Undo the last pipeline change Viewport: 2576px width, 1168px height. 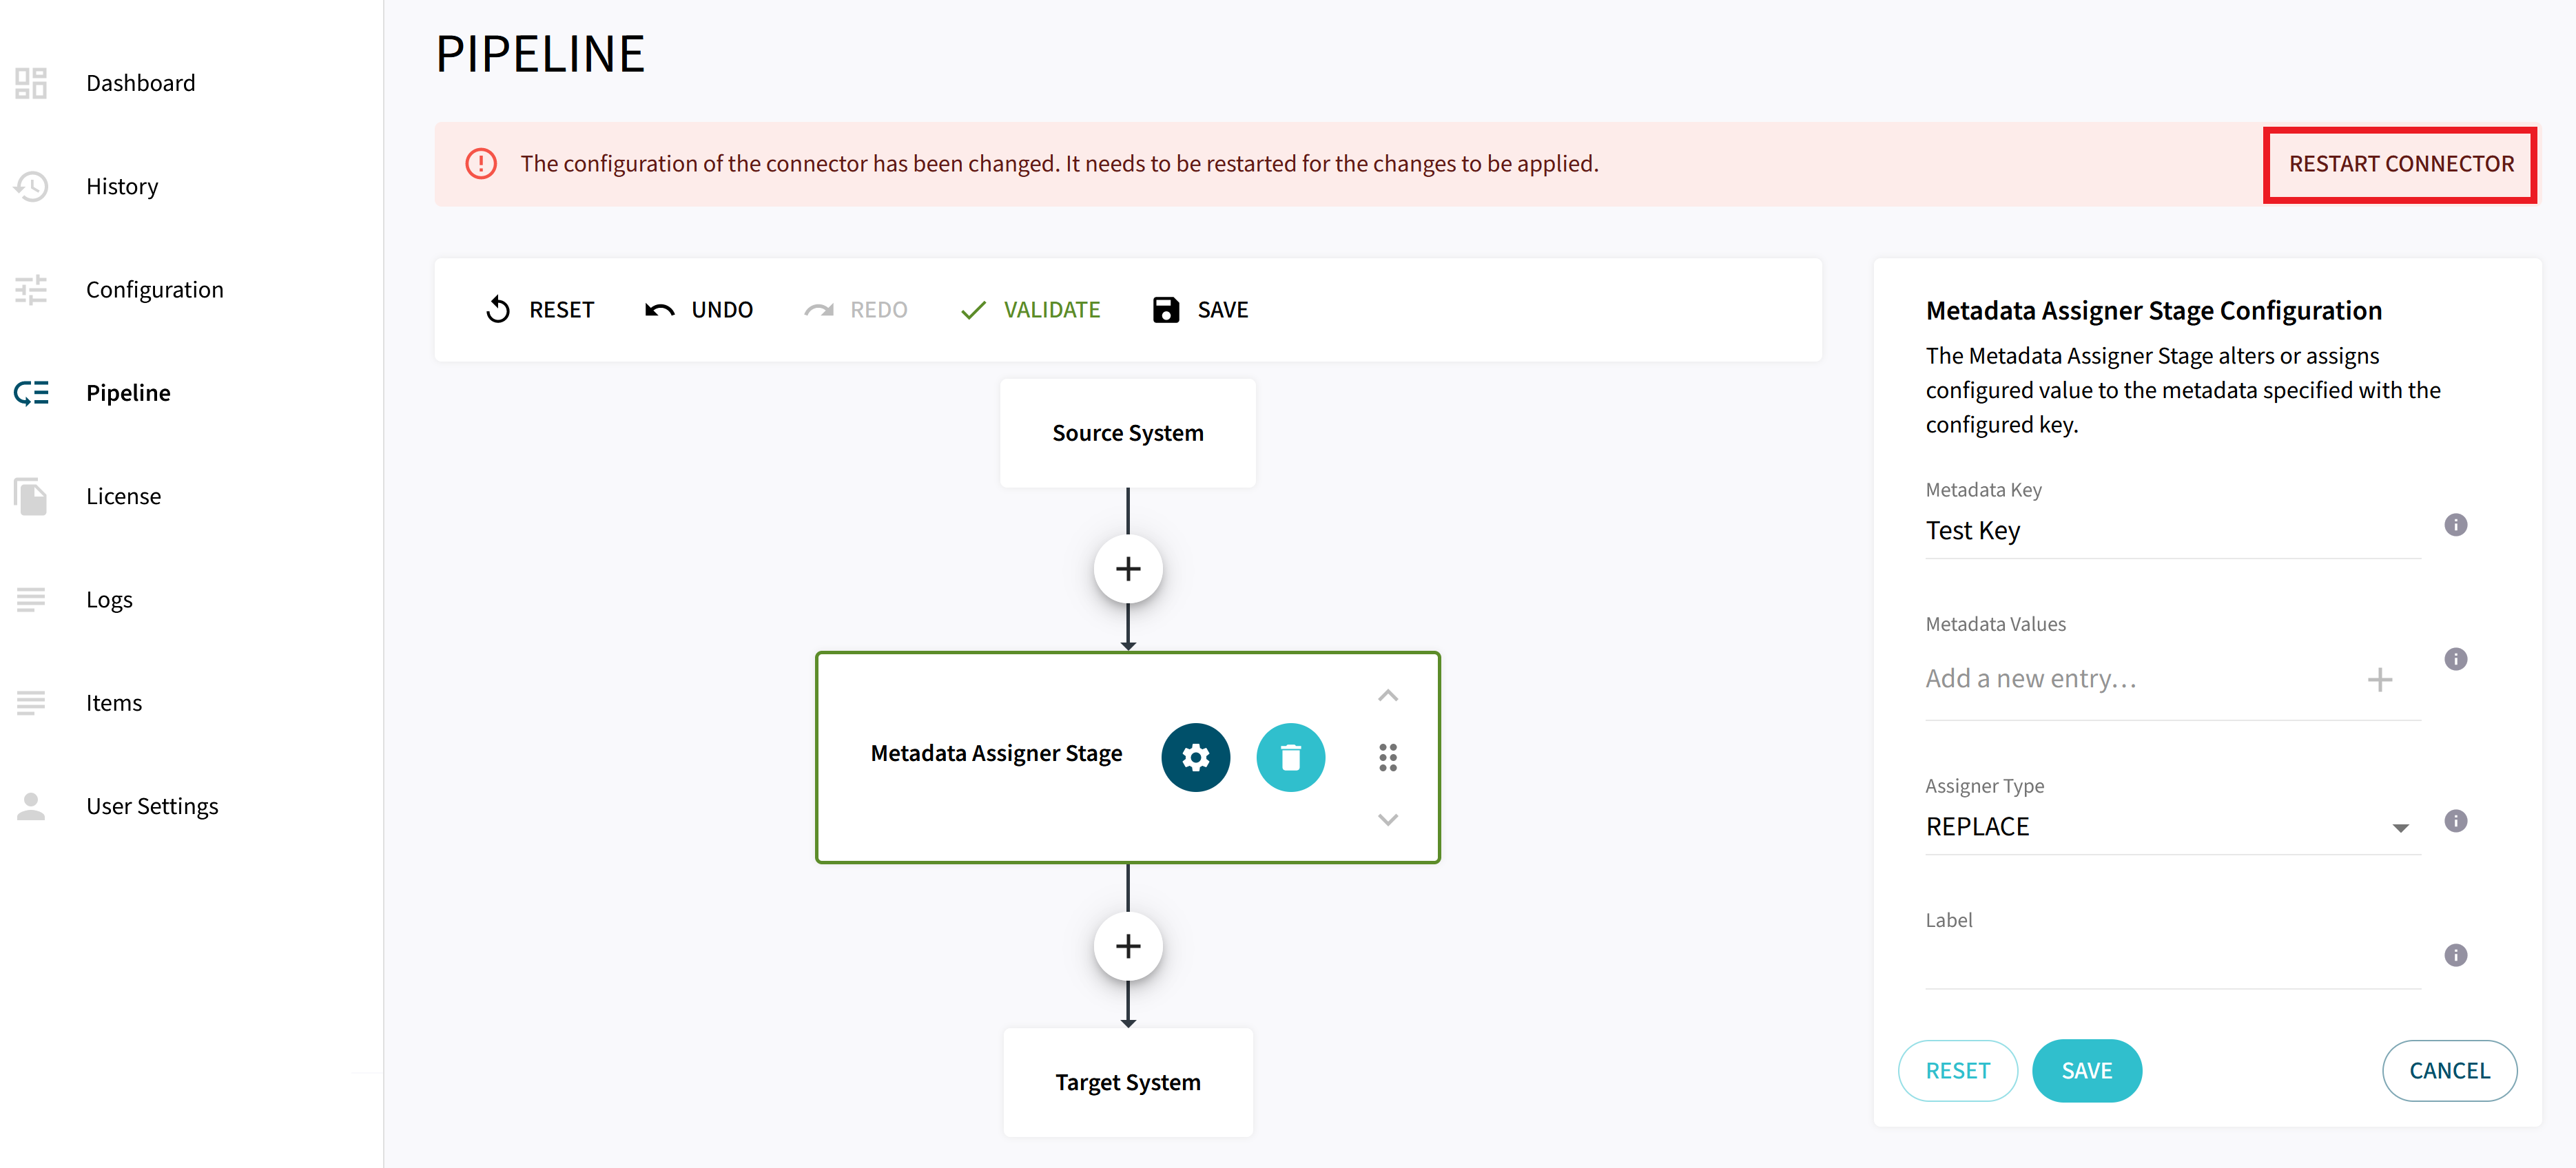(x=699, y=310)
